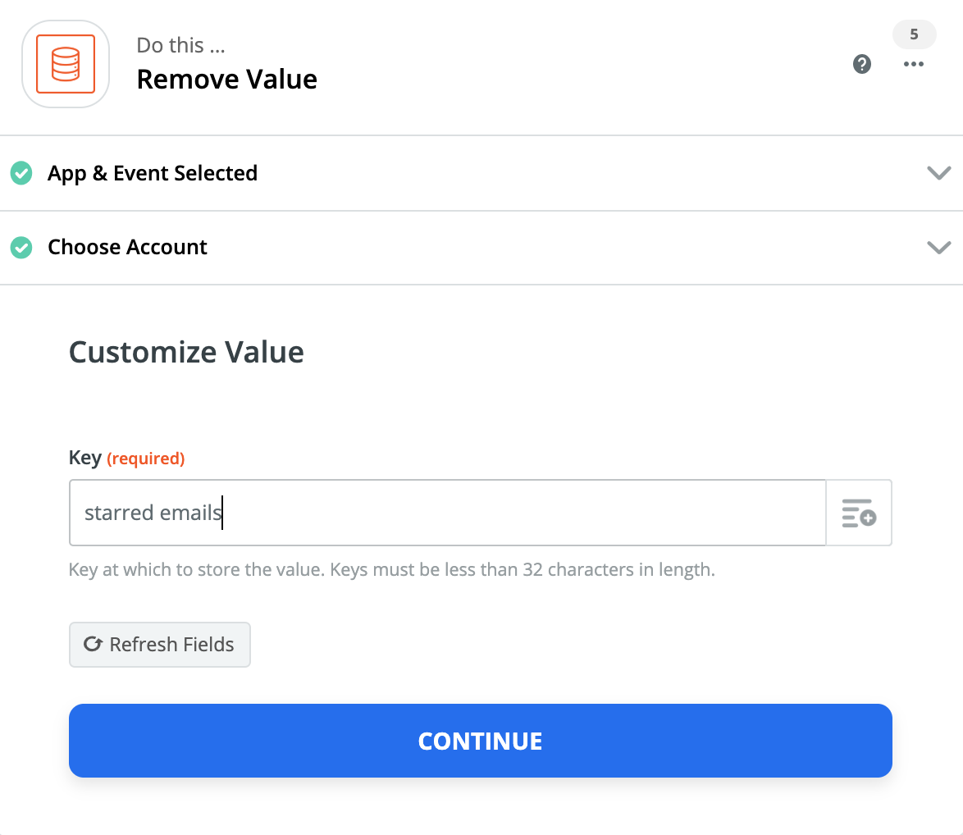Click the orange Storage database app icon
The image size is (963, 835).
point(66,64)
